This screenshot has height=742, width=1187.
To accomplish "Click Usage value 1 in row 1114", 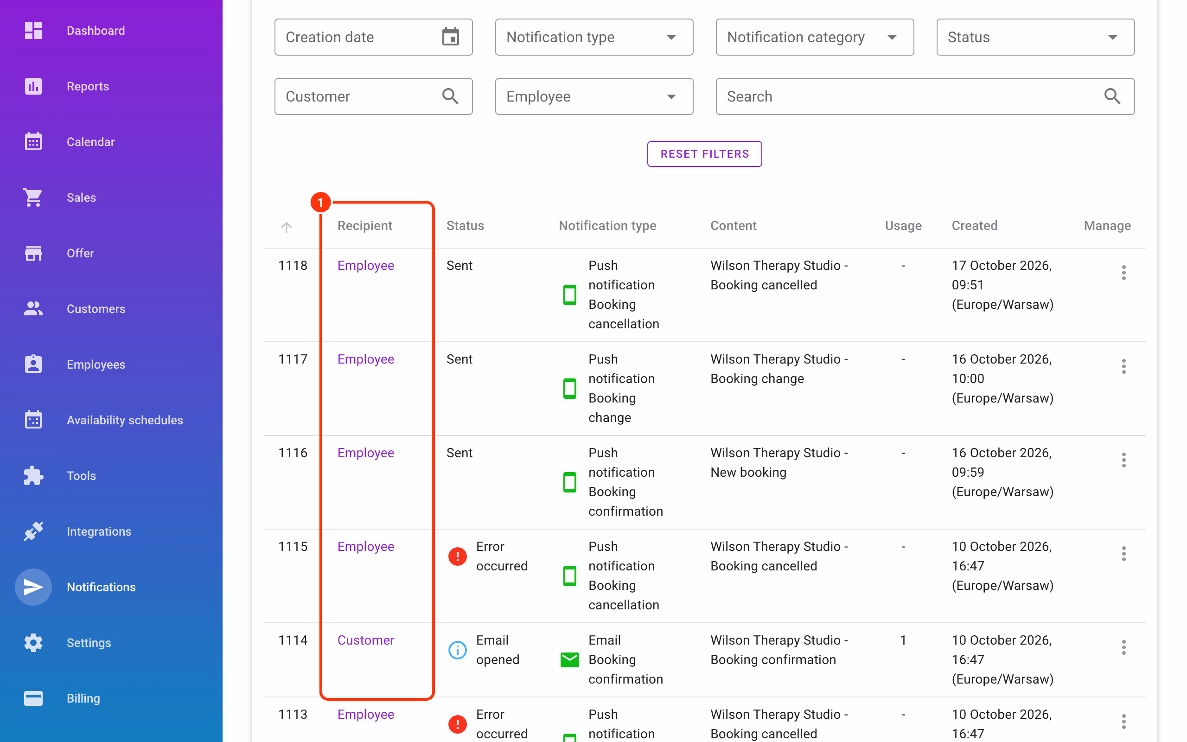I will click(903, 640).
